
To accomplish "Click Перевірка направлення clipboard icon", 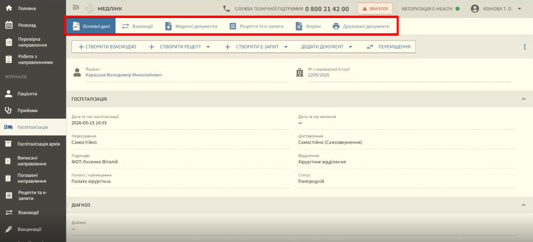I will pyautogui.click(x=9, y=42).
